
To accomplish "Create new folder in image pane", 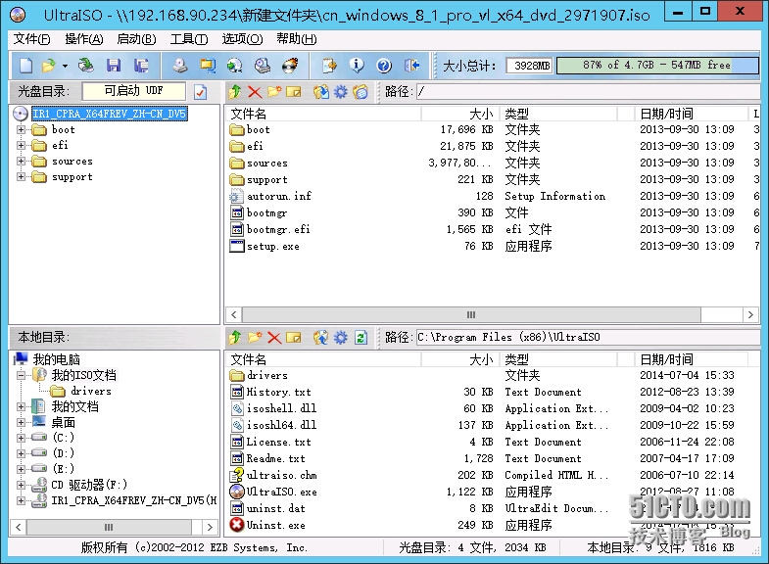I will (x=274, y=92).
